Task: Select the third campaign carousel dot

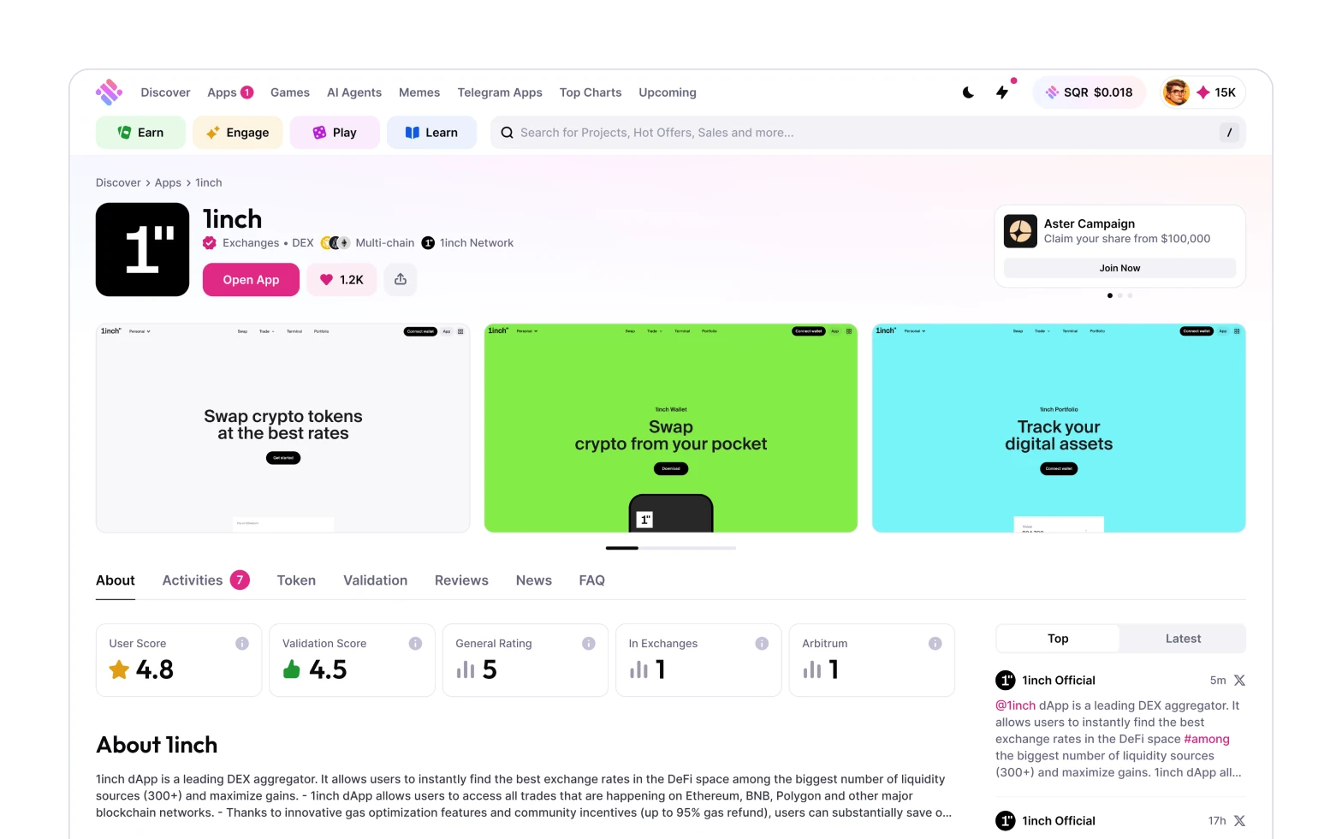Action: pos(1130,295)
